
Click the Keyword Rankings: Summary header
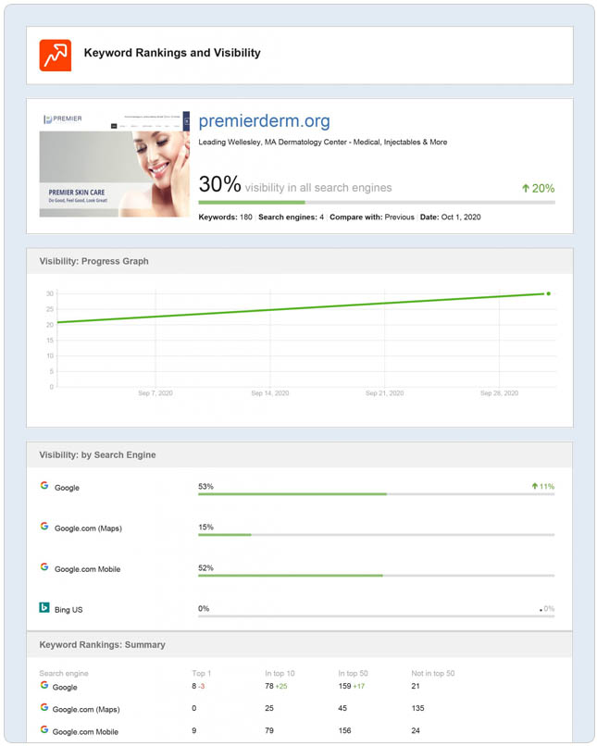click(102, 644)
